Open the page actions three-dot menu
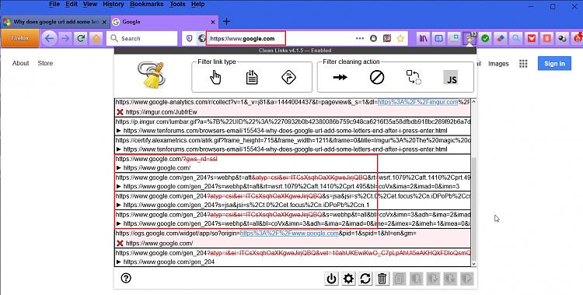This screenshot has width=583, height=295. tap(360, 38)
